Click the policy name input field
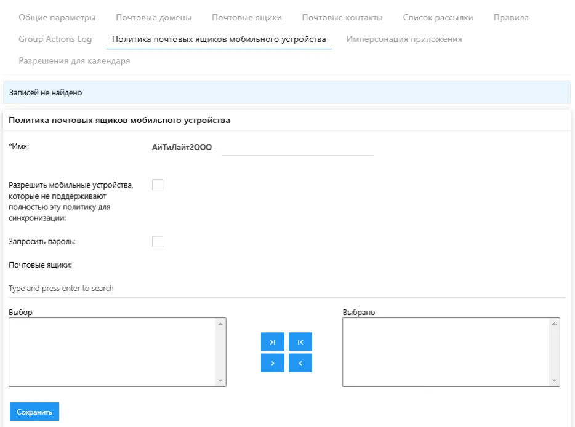Image resolution: width=575 pixels, height=427 pixels. click(x=297, y=148)
